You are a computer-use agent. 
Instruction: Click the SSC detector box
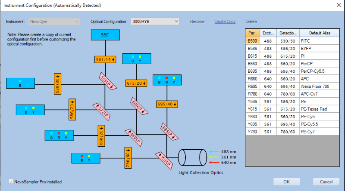click(x=105, y=35)
